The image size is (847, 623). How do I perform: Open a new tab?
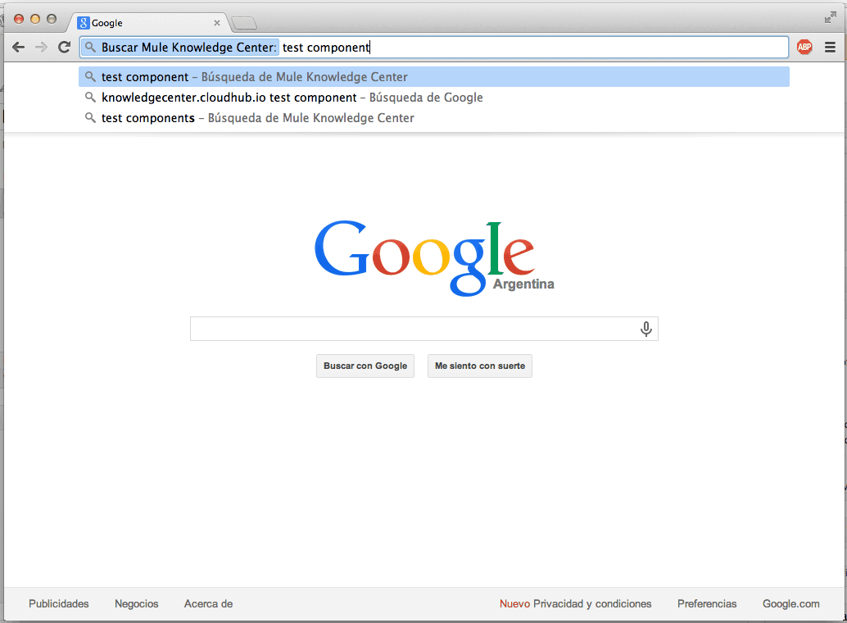tap(244, 22)
